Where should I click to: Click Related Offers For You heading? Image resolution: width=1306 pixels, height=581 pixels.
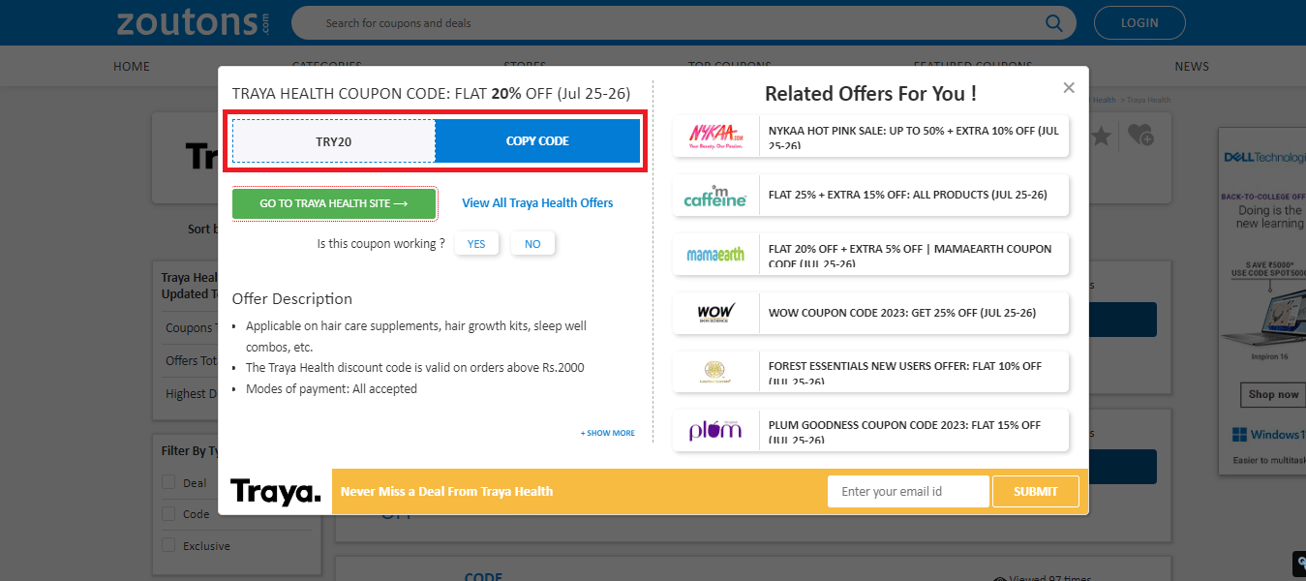coord(870,94)
